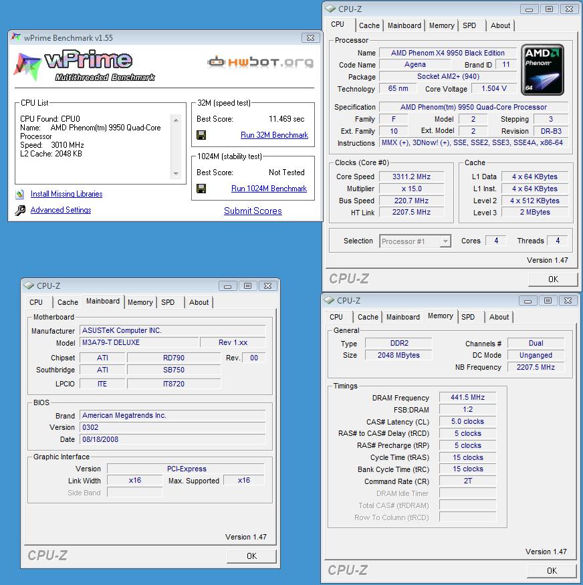
Task: Click the CPU-Z title icon in the CPU-tab window
Action: click(330, 9)
